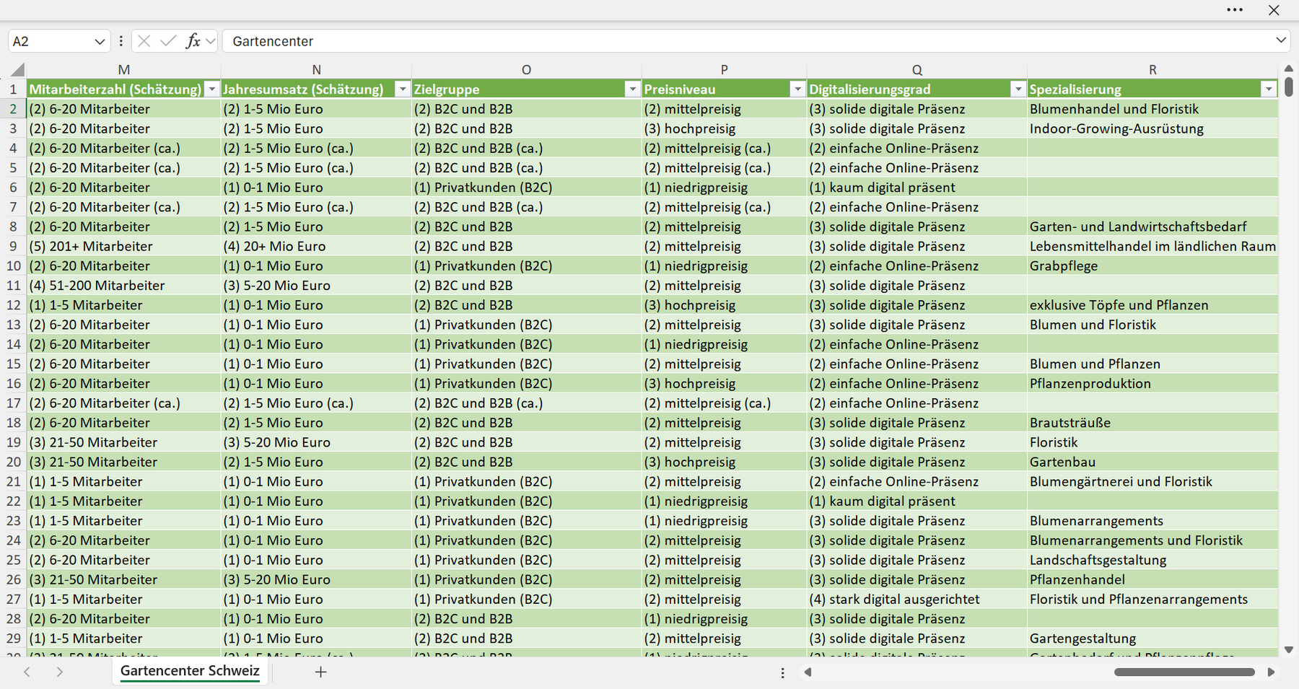
Task: Click the horizontal scrollbar left arrow
Action: 808,672
